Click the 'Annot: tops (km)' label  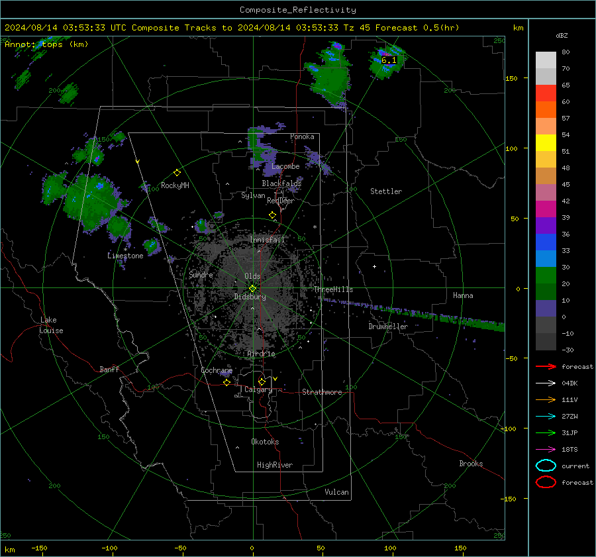point(46,44)
